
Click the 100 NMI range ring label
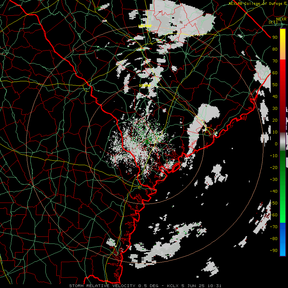click(145, 26)
